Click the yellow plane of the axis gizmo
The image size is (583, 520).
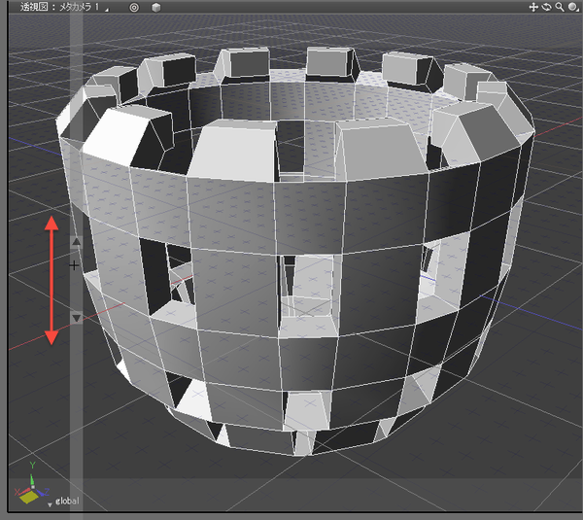point(28,496)
